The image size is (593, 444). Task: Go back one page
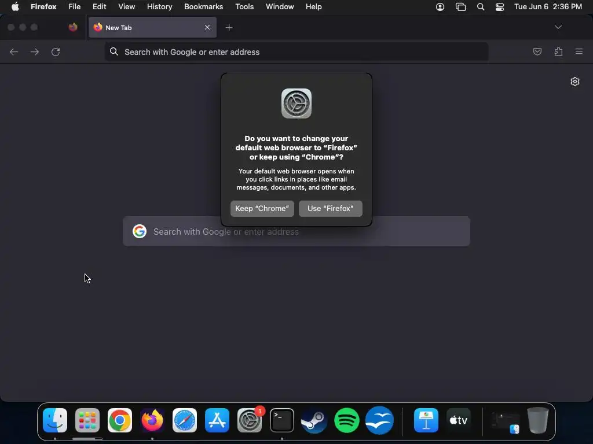coord(14,51)
